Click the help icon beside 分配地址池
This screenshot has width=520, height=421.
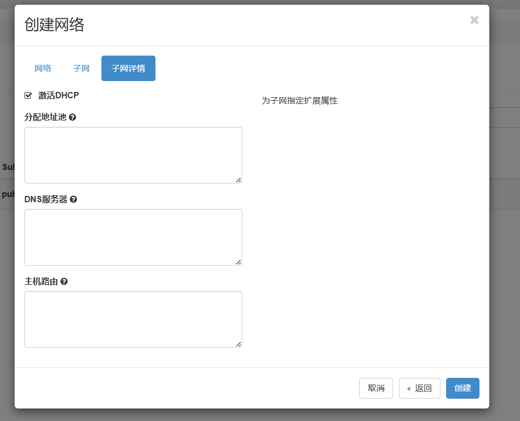click(x=73, y=117)
